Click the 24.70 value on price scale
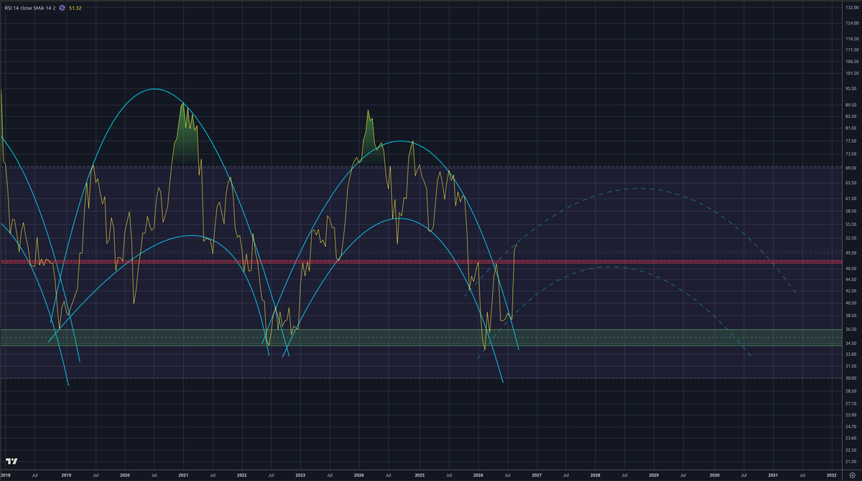 (852, 426)
